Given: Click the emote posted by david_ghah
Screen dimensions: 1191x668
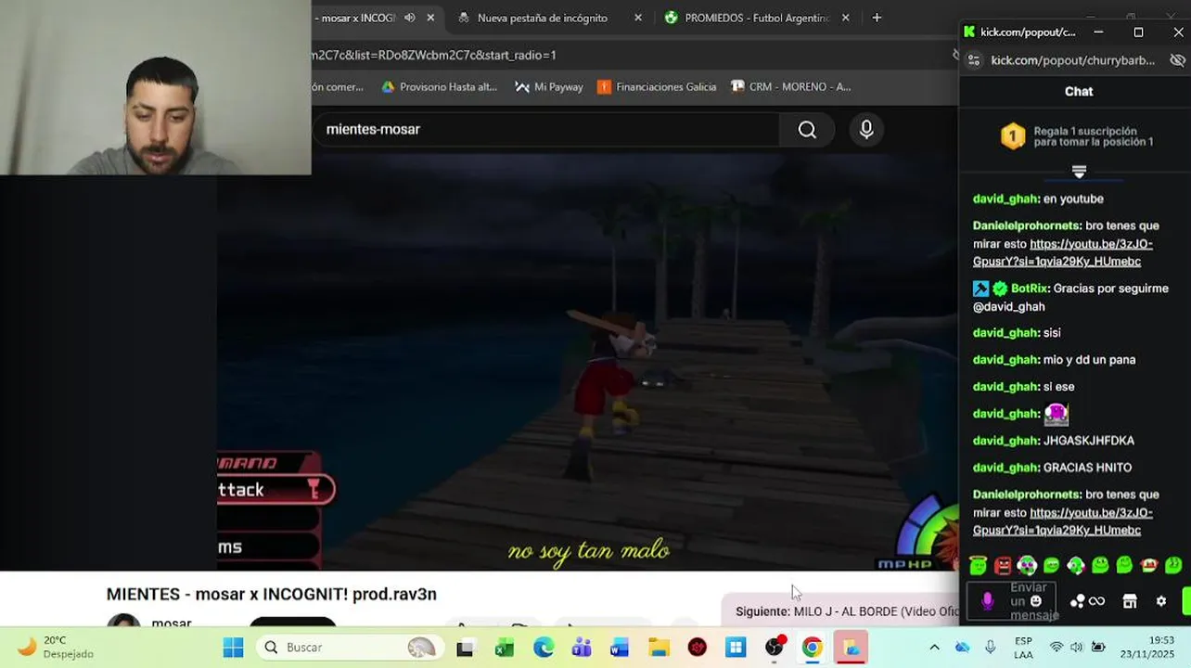Looking at the screenshot, I should click(x=1056, y=414).
